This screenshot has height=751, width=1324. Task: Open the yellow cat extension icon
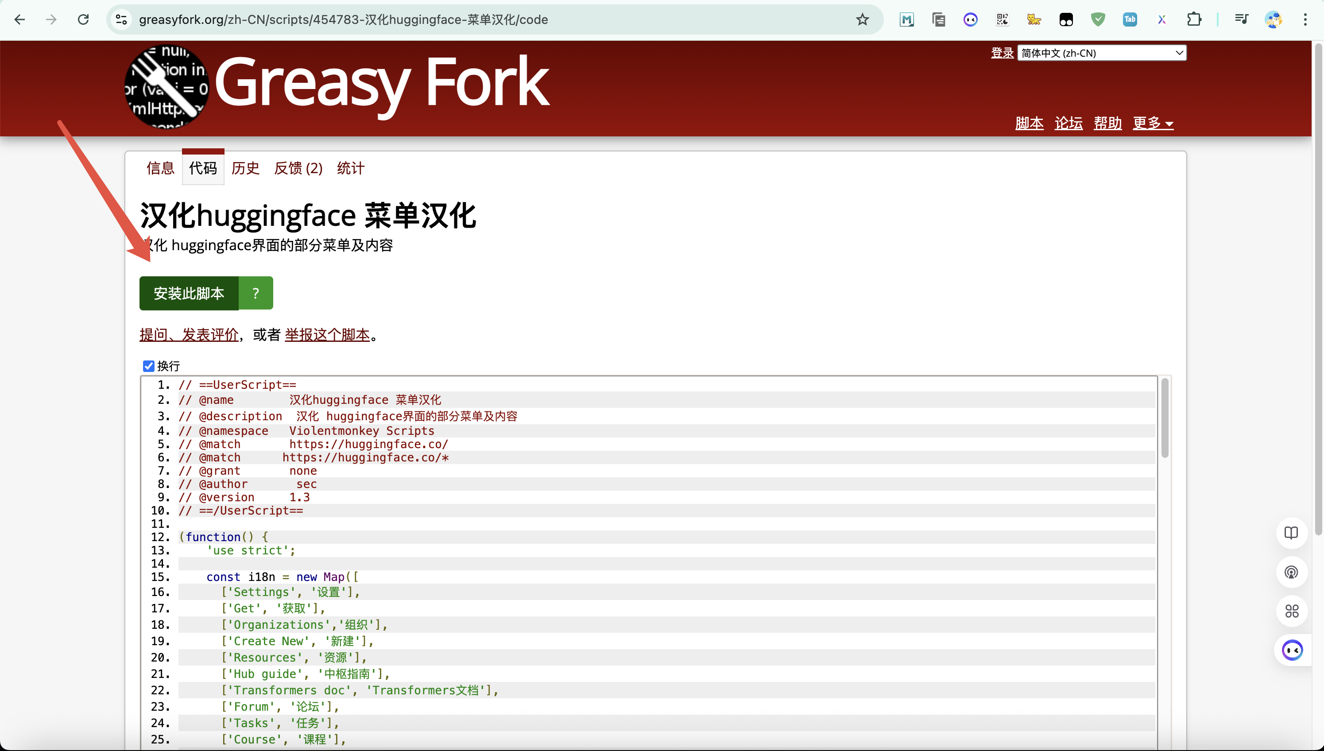click(x=1034, y=19)
